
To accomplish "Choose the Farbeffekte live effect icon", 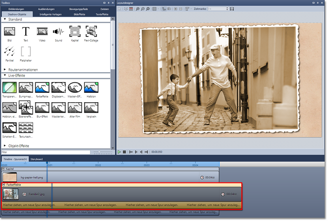I will [x=42, y=87].
